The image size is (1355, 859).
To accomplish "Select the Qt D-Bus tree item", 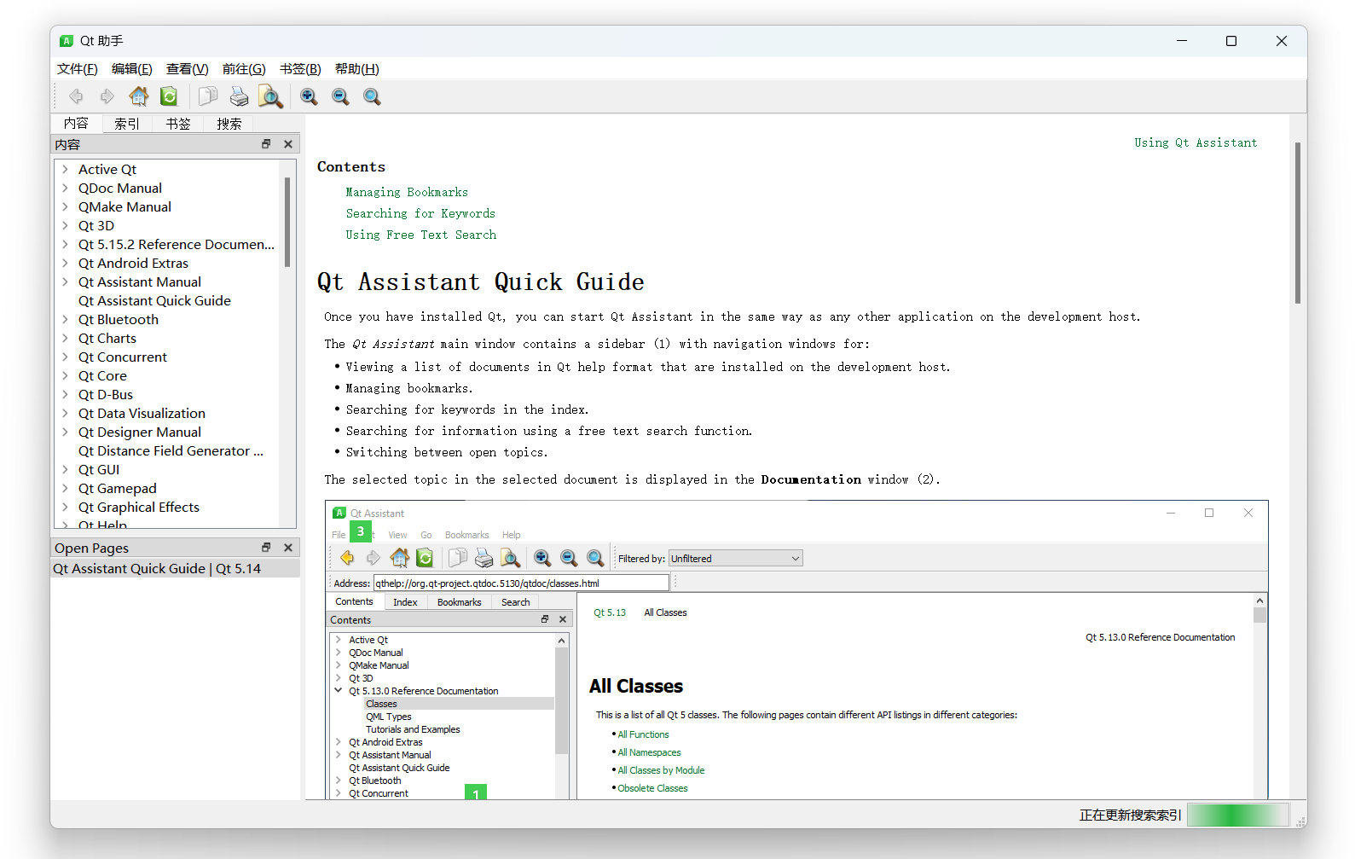I will pos(106,394).
